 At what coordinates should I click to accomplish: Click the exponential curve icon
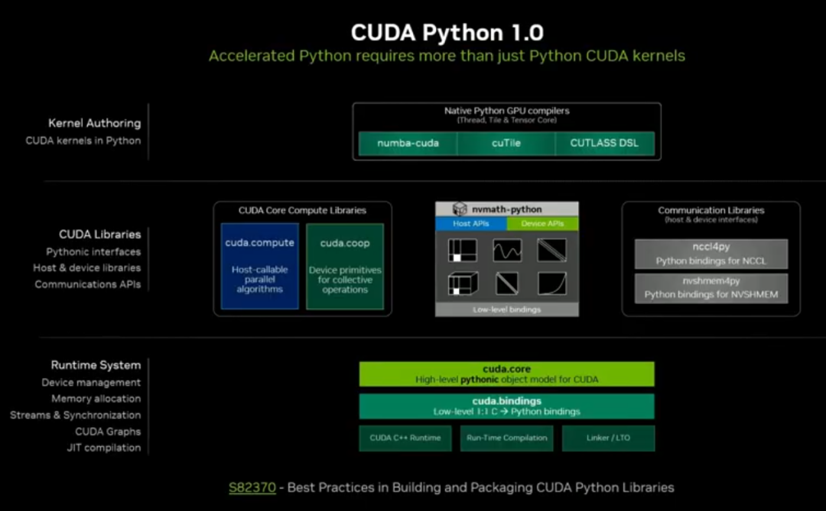point(552,283)
